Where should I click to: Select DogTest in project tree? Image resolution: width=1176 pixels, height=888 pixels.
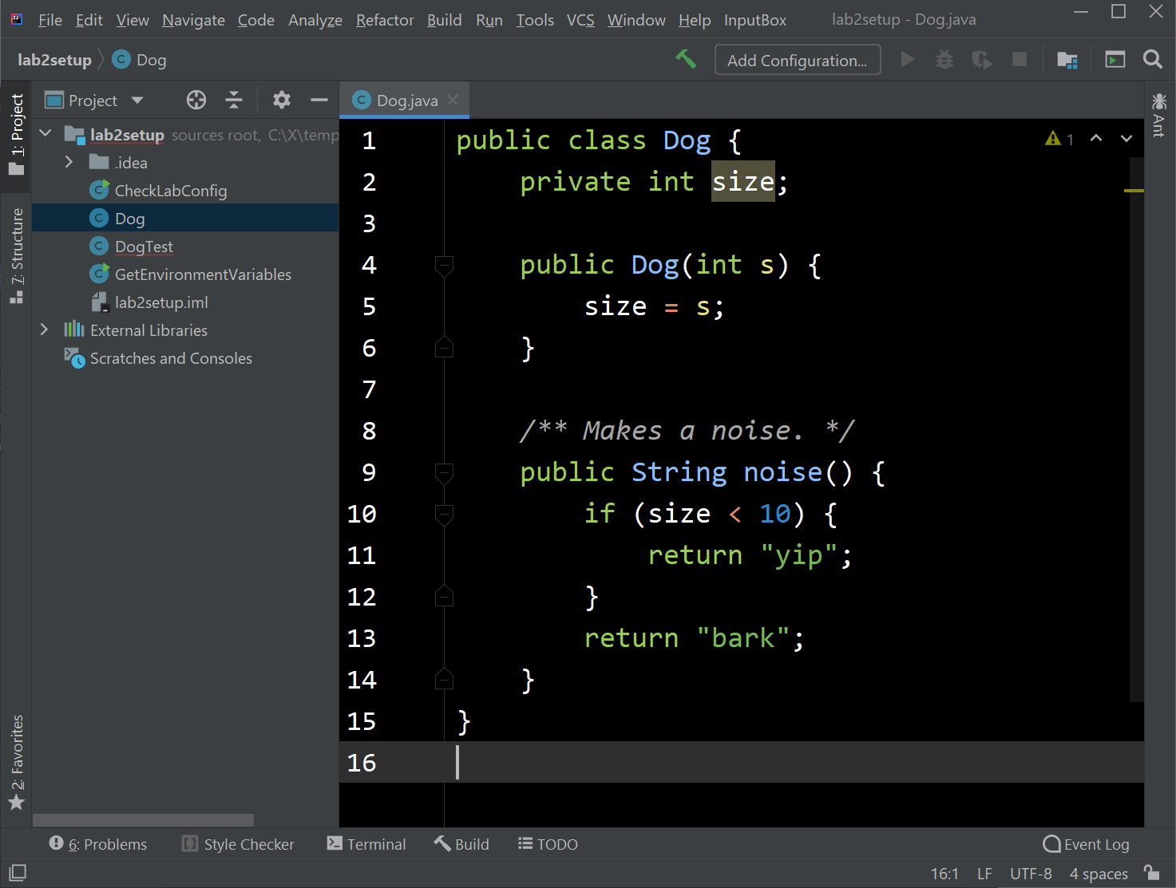tap(144, 246)
